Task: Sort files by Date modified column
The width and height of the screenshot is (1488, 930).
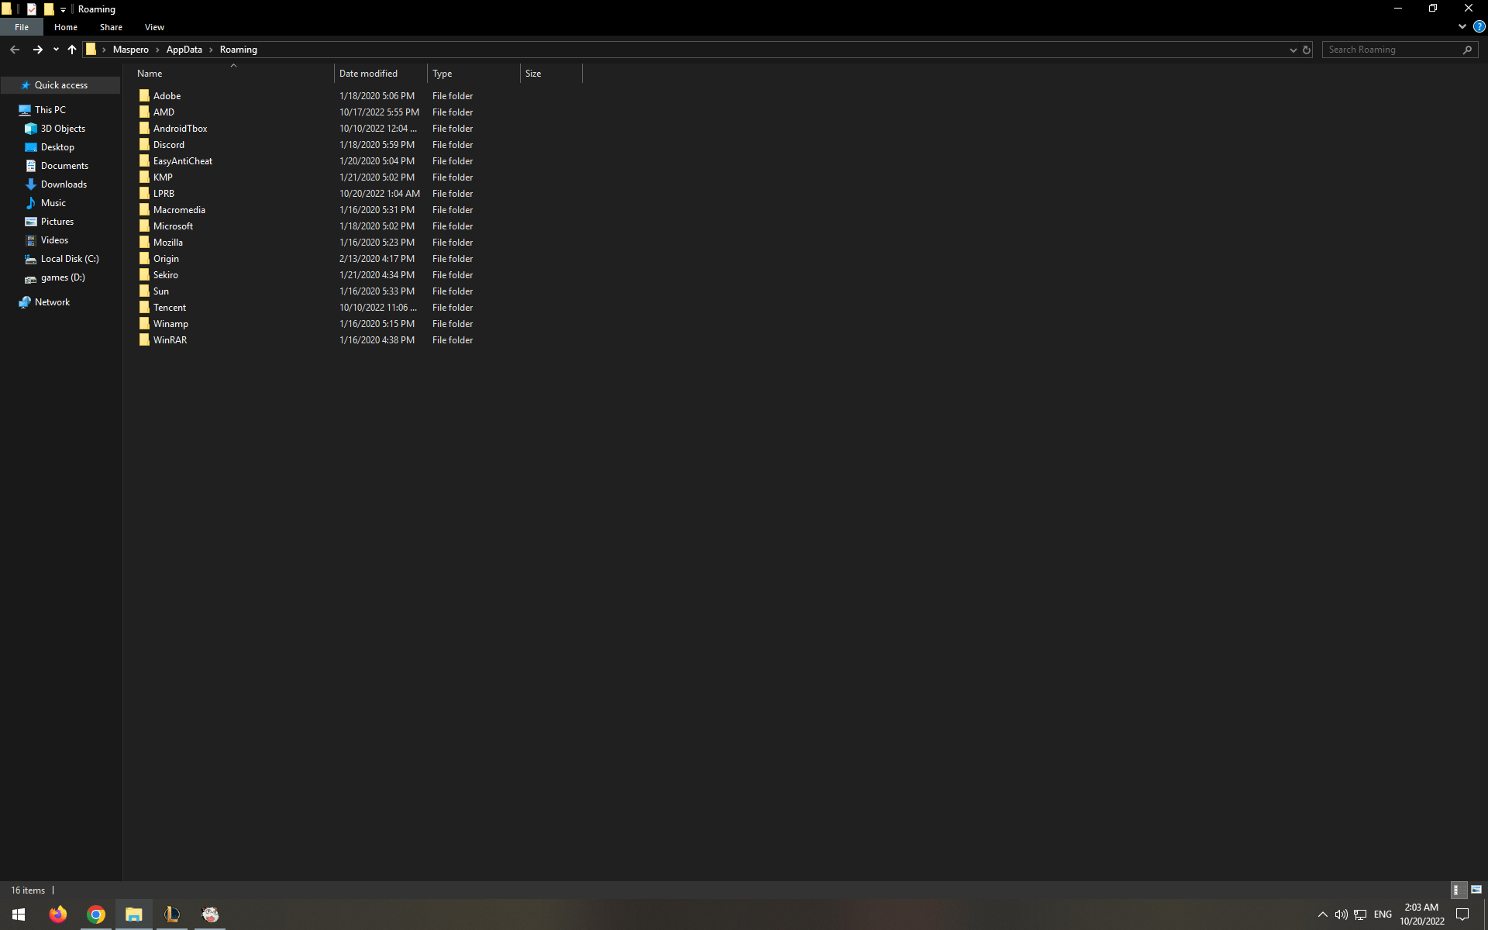Action: (381, 74)
